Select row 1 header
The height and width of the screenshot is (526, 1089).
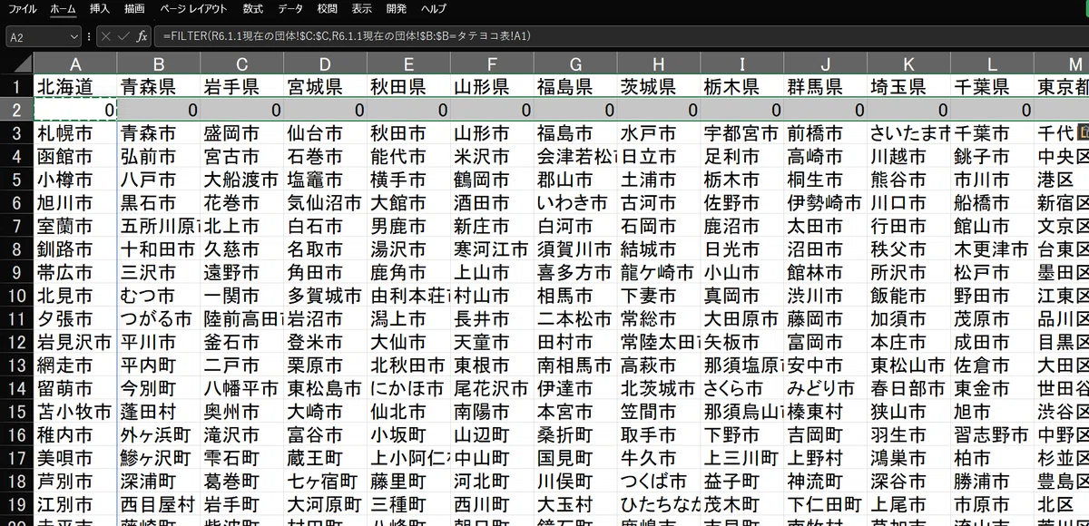coord(16,86)
